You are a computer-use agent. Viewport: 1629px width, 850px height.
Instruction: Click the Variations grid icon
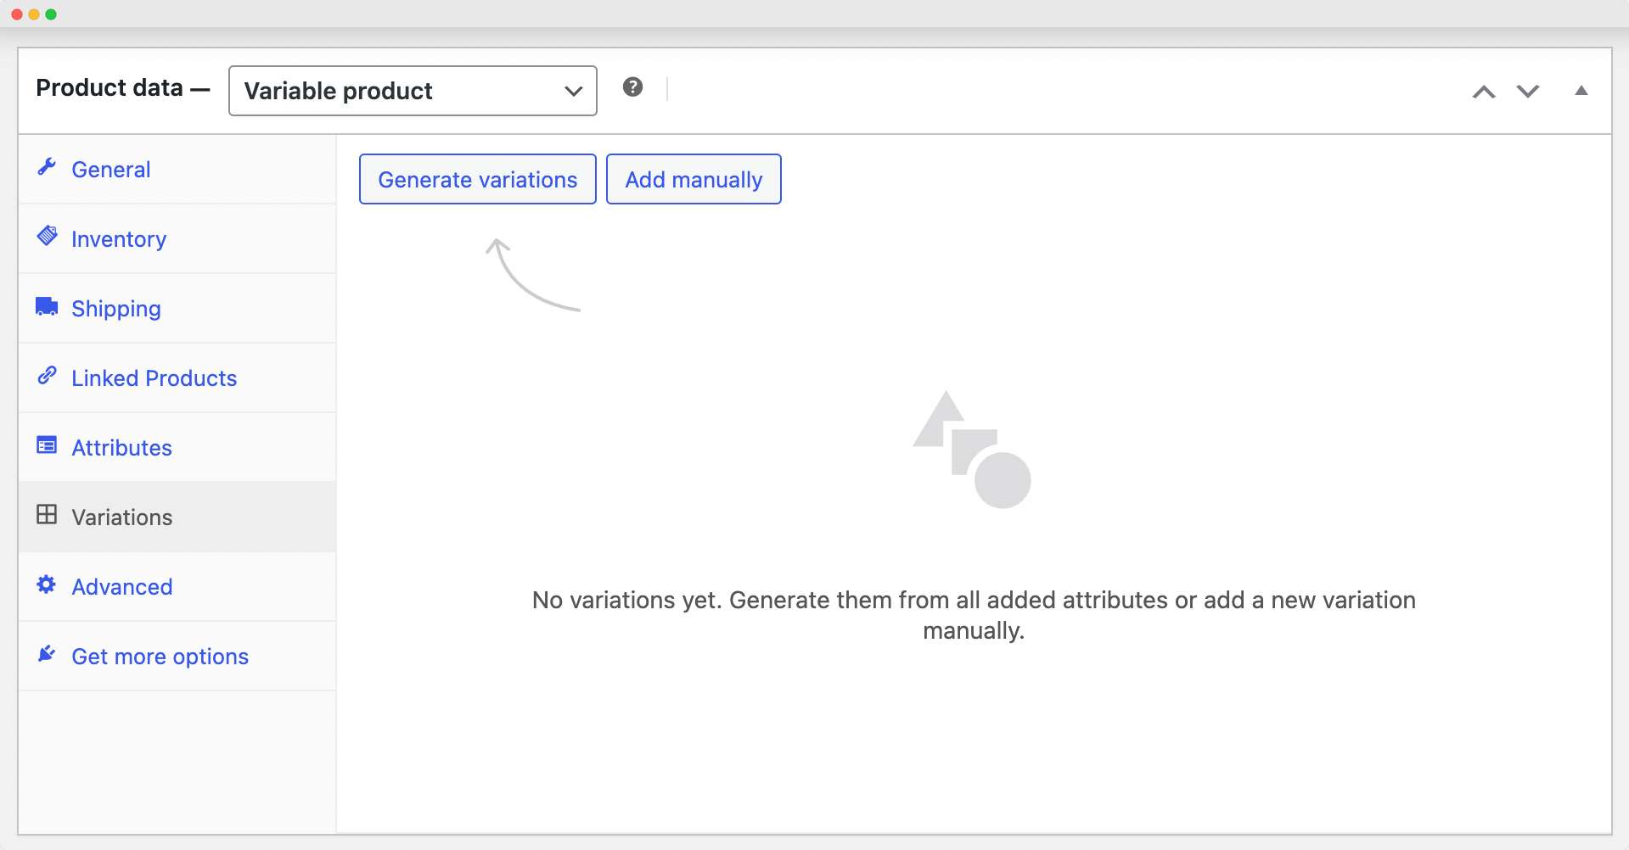[47, 515]
